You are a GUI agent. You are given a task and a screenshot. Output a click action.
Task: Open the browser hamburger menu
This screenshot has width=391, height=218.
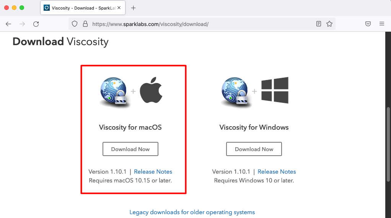tap(382, 24)
